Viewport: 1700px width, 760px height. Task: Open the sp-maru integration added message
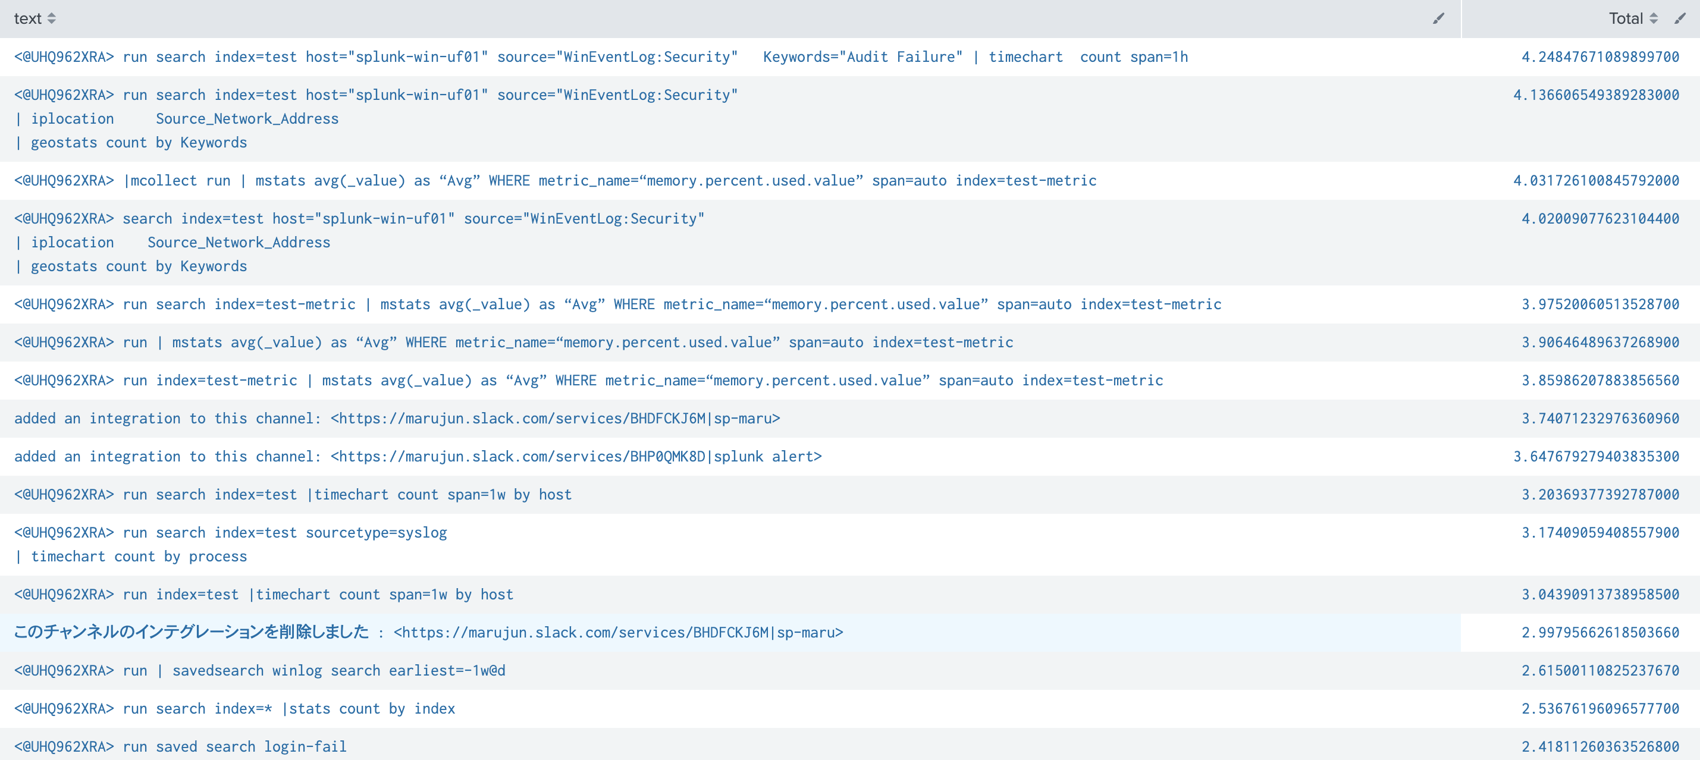point(397,418)
